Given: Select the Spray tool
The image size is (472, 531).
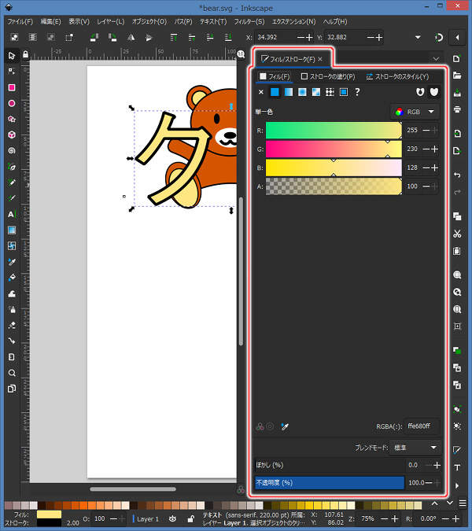Looking at the screenshot, I should tap(12, 309).
